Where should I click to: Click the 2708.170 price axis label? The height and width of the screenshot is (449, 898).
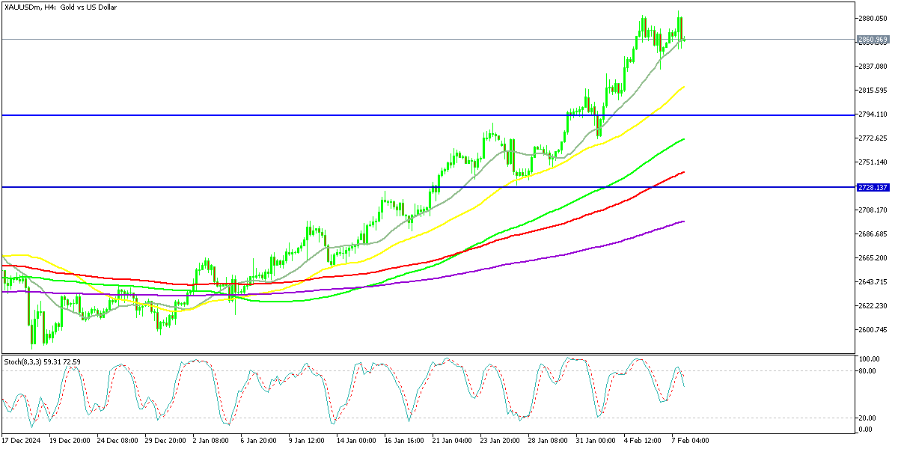point(873,210)
